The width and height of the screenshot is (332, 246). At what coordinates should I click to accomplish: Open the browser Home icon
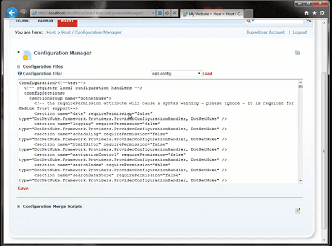307,13
